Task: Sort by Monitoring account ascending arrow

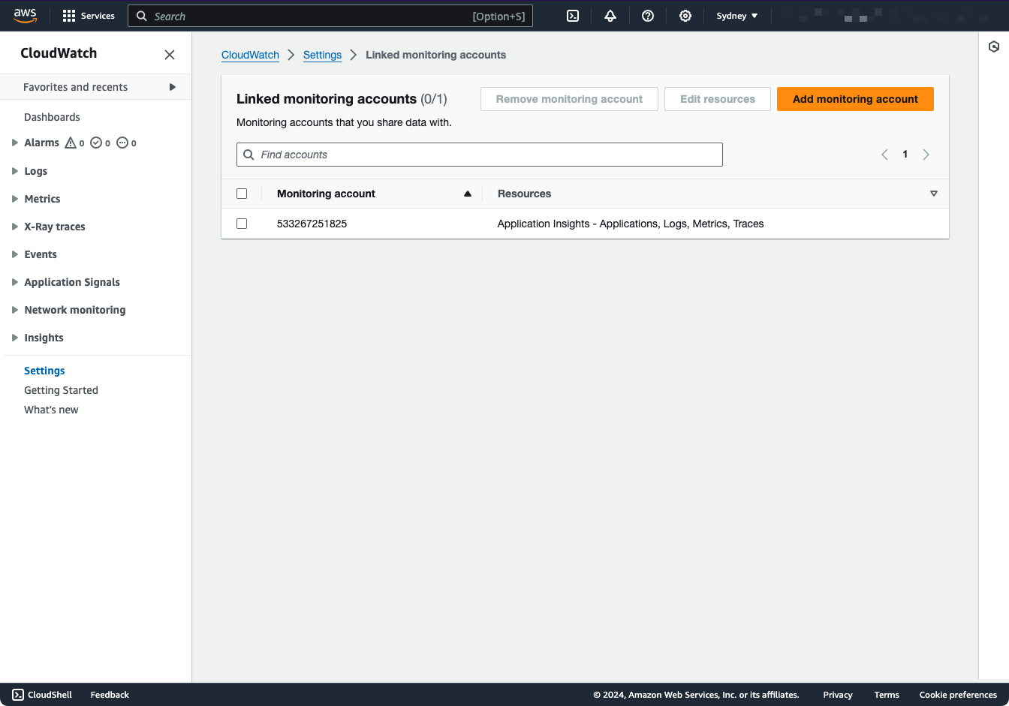Action: [468, 194]
